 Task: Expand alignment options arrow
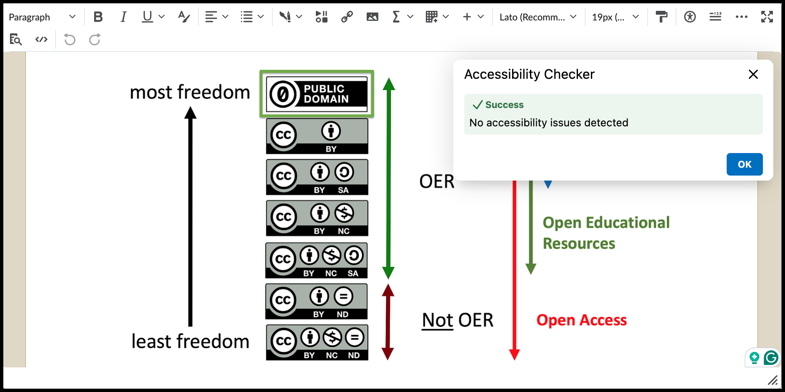pos(225,17)
